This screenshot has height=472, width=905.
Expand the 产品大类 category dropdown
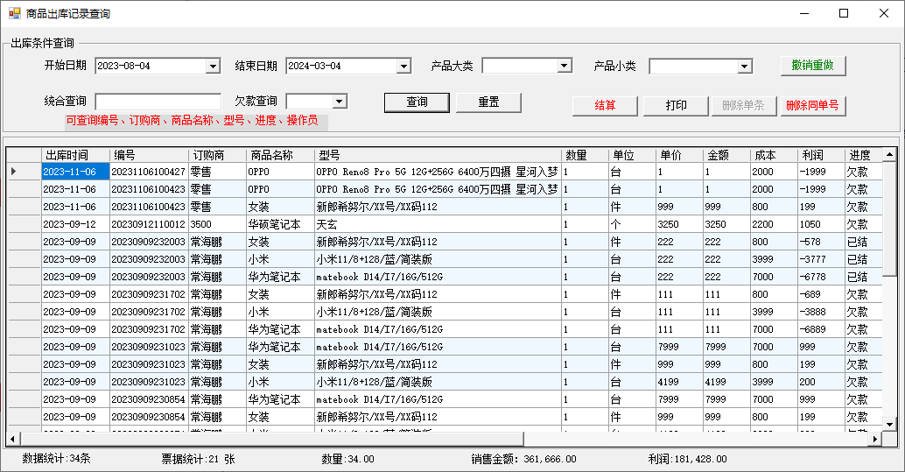click(x=565, y=67)
